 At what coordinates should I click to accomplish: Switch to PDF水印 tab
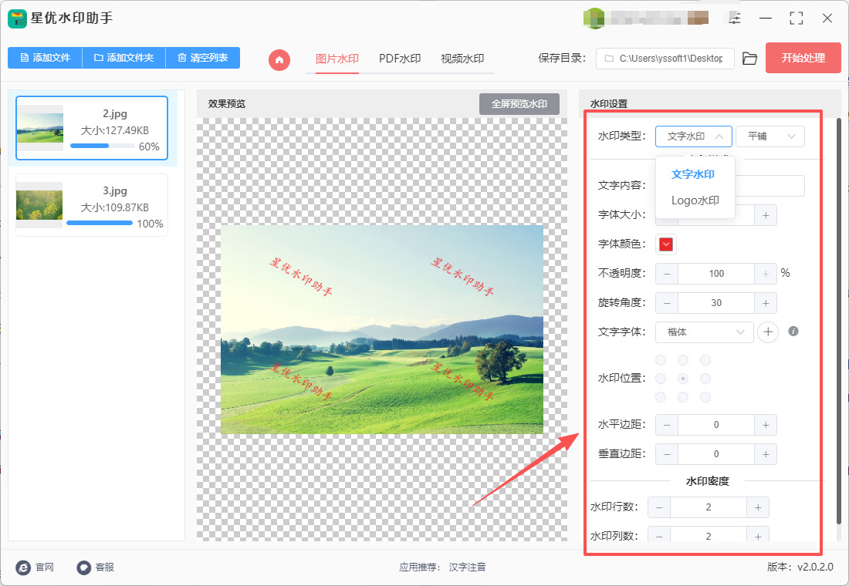pos(400,59)
